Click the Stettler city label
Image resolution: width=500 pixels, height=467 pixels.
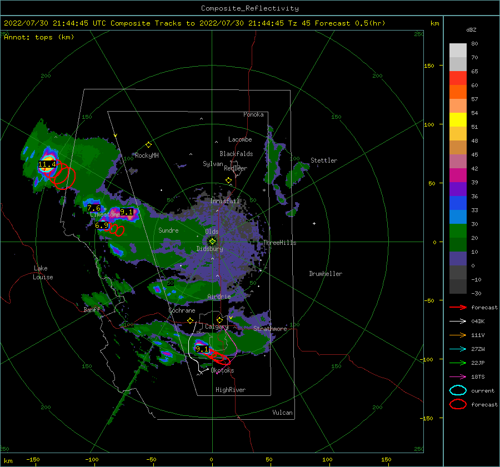(324, 160)
